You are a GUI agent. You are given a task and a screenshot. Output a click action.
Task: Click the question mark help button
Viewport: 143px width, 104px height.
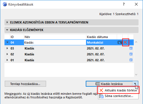pyautogui.click(x=124, y=4)
